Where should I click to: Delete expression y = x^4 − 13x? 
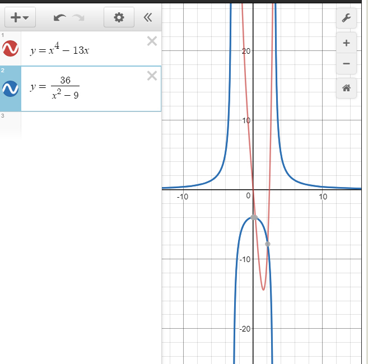coord(152,41)
